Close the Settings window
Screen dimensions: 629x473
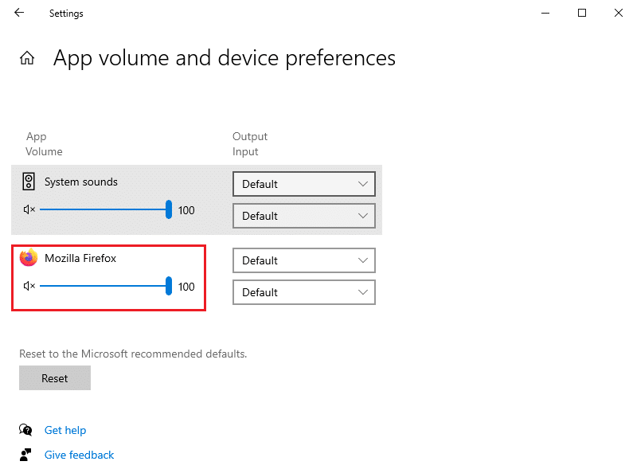point(619,13)
